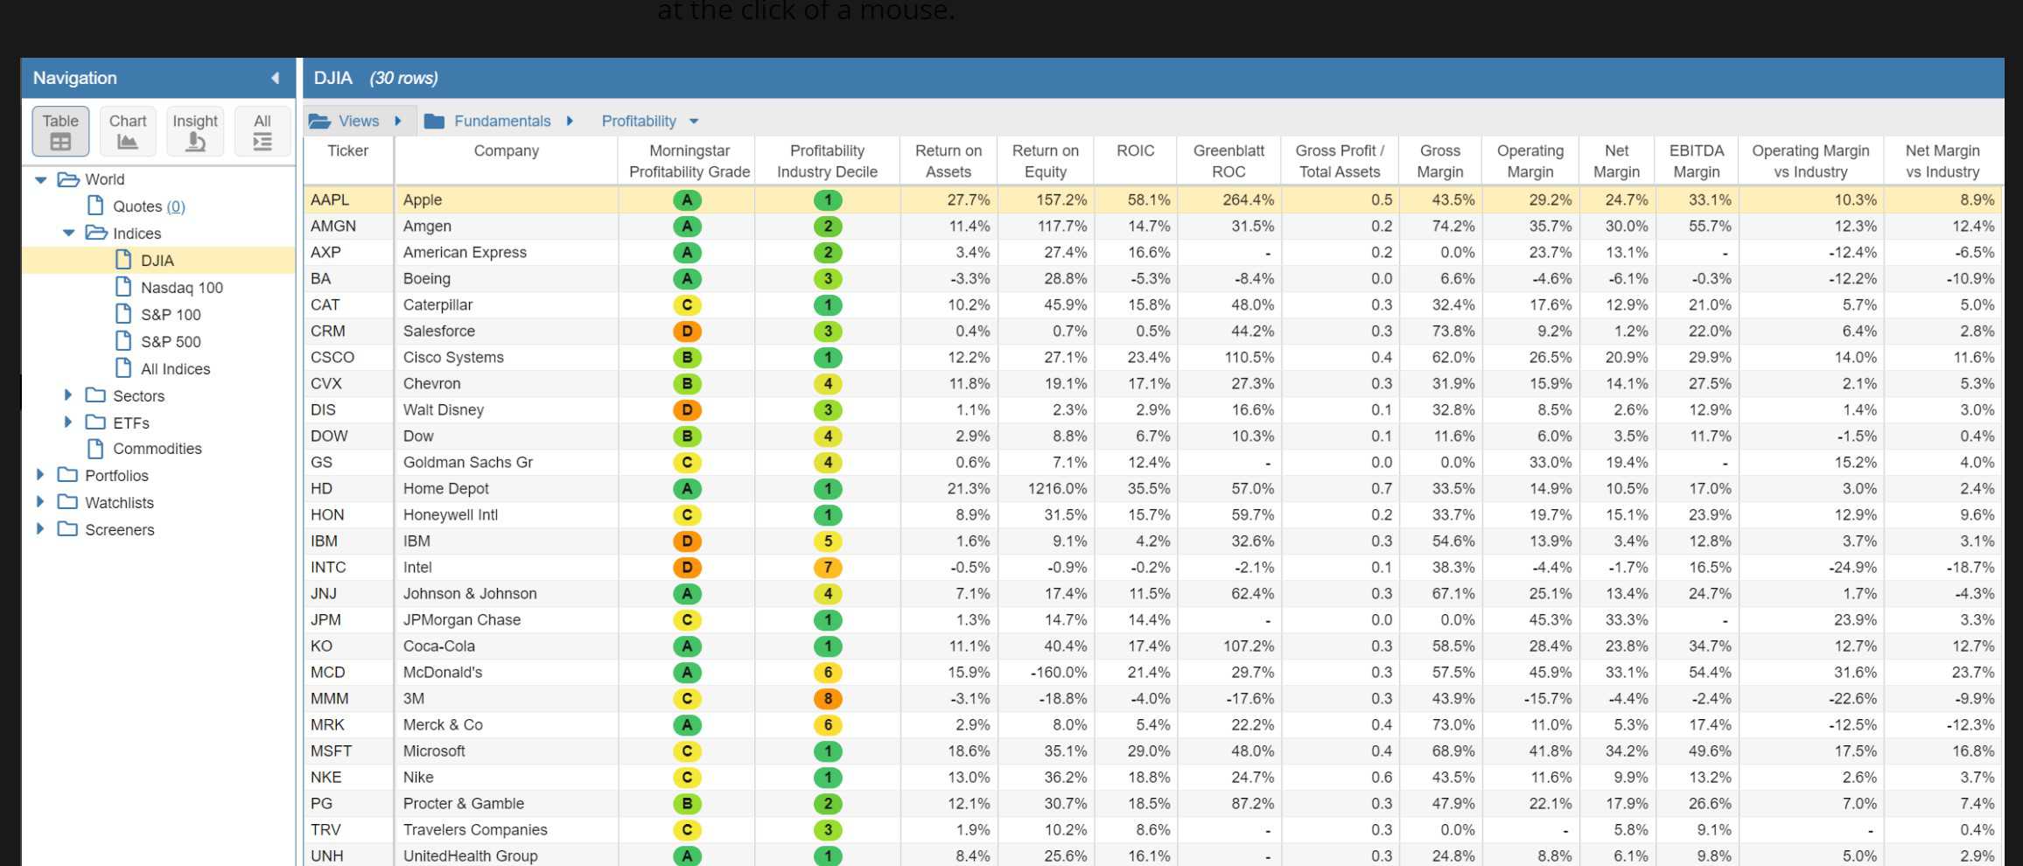
Task: Select DJIA in the navigation tree
Action: tap(157, 261)
